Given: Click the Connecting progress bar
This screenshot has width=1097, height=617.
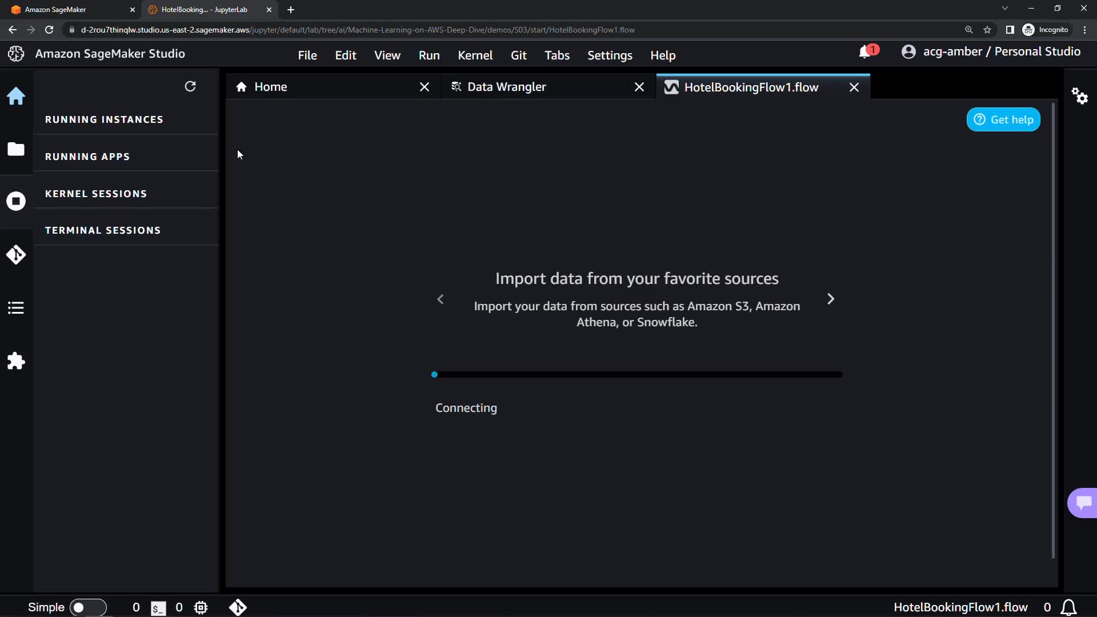Looking at the screenshot, I should click(x=636, y=375).
